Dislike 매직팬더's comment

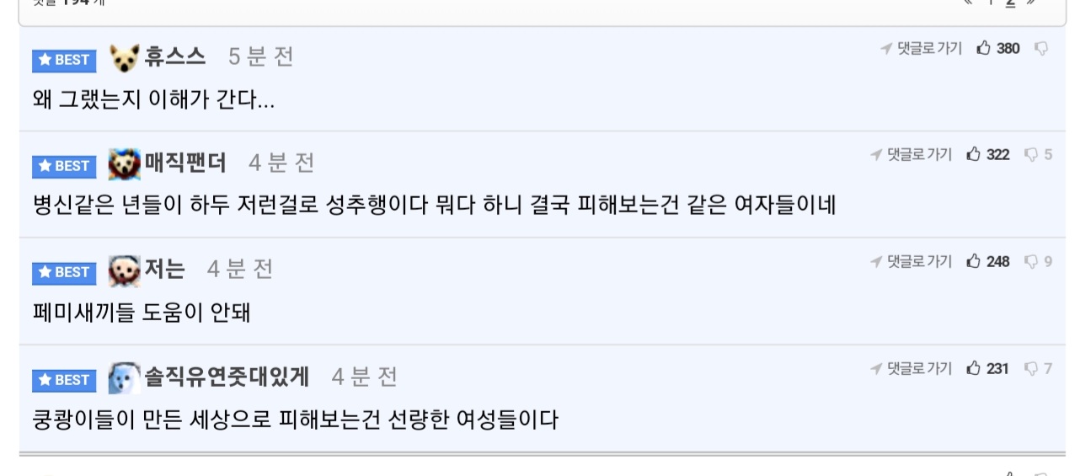click(1030, 154)
